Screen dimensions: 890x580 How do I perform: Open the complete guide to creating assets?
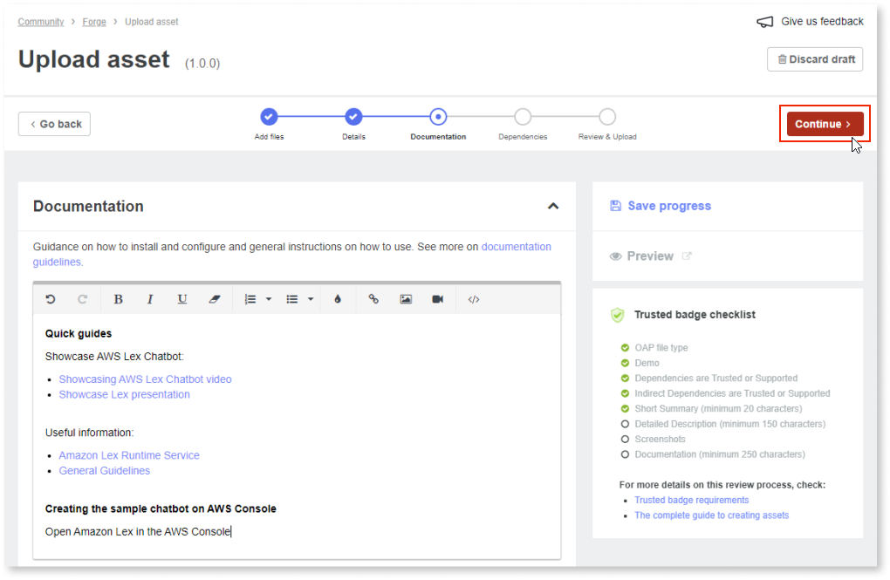712,515
